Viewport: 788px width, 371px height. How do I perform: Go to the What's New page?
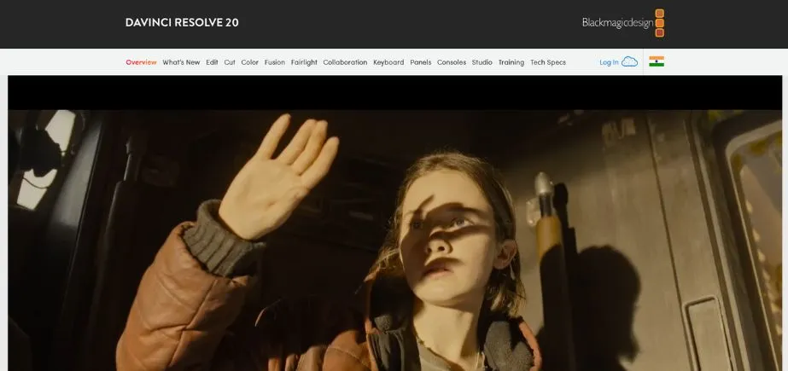click(181, 62)
